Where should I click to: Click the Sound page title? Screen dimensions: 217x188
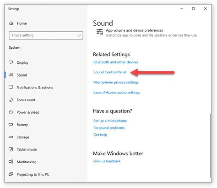103,23
